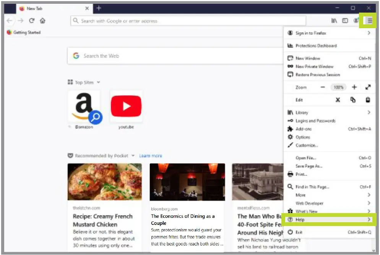Expand the More submenu
This screenshot has height=255, width=380.
point(329,195)
